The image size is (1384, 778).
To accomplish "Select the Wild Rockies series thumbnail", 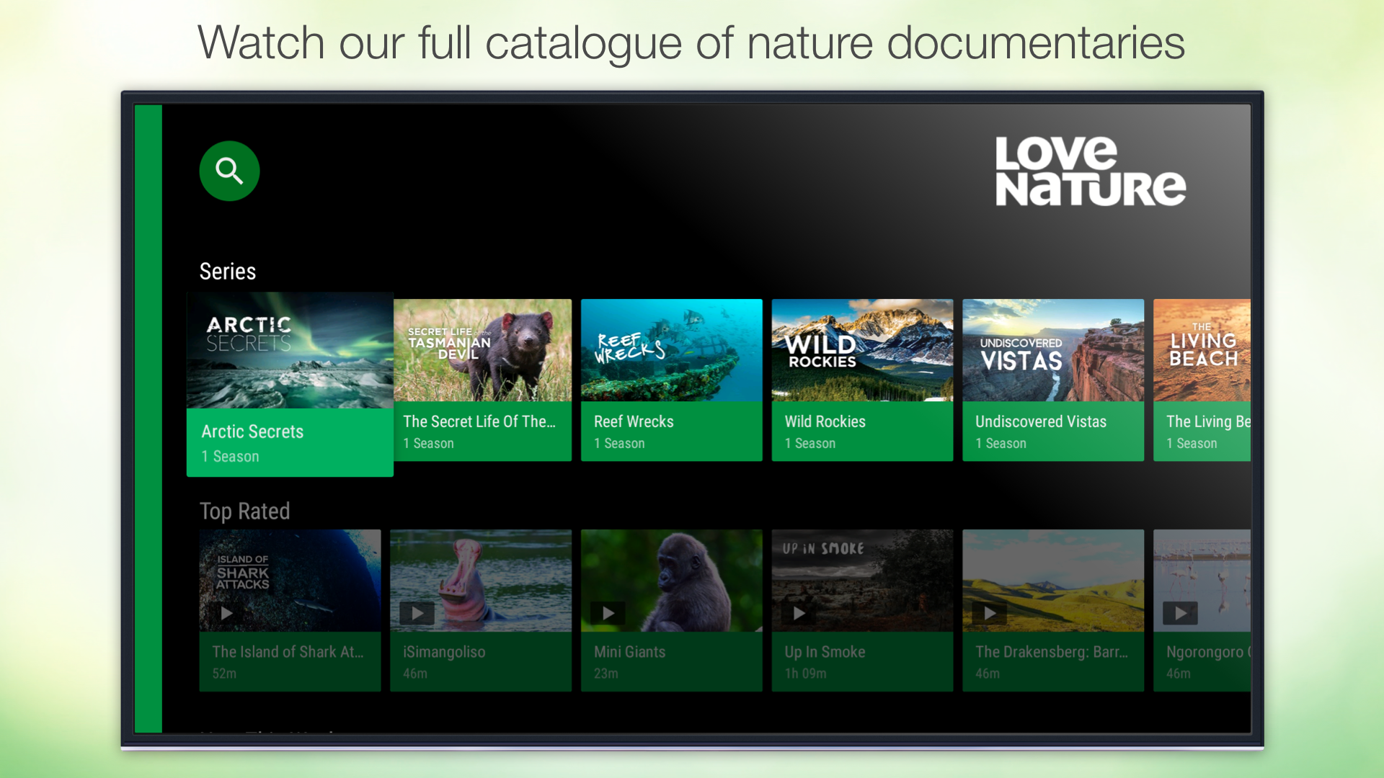I will [x=862, y=351].
